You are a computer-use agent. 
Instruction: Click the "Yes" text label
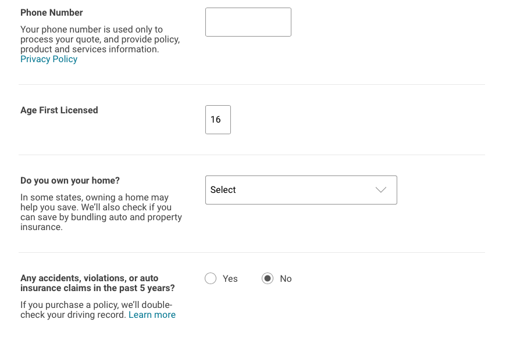click(x=230, y=279)
